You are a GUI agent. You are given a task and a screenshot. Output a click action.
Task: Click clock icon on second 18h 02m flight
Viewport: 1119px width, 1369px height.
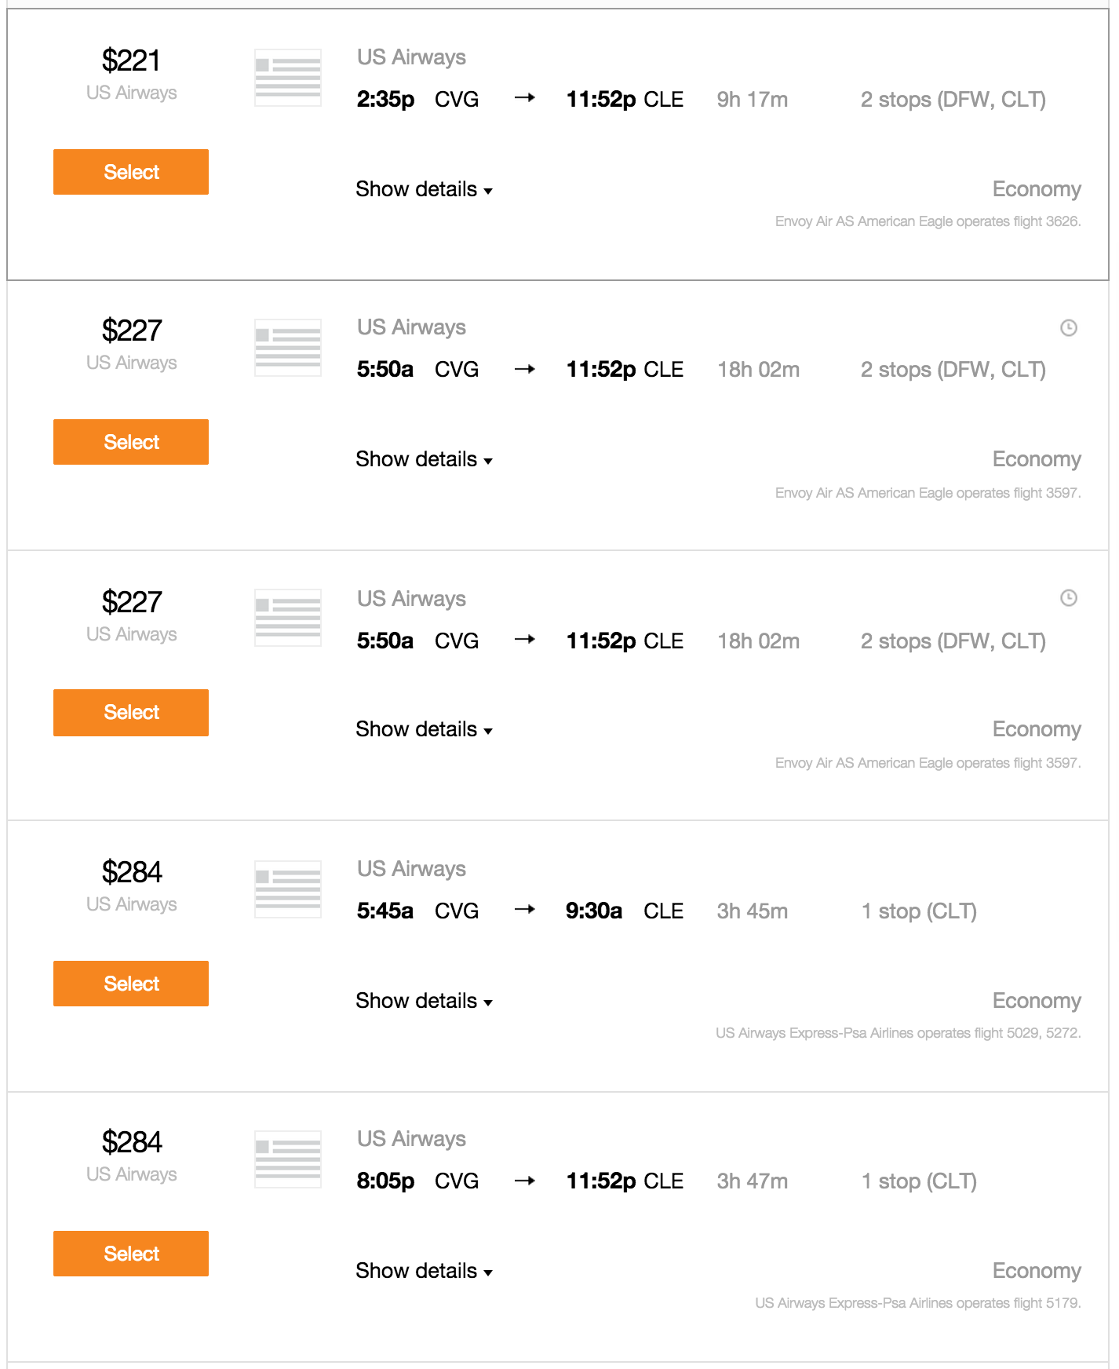pos(1069,598)
